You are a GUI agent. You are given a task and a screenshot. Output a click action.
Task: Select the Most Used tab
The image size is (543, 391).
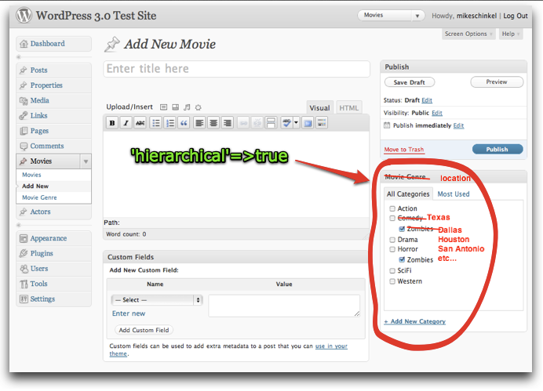454,194
